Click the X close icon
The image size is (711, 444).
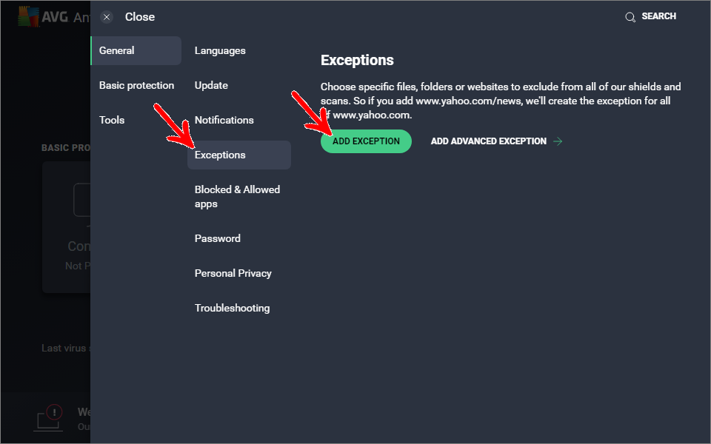[107, 17]
